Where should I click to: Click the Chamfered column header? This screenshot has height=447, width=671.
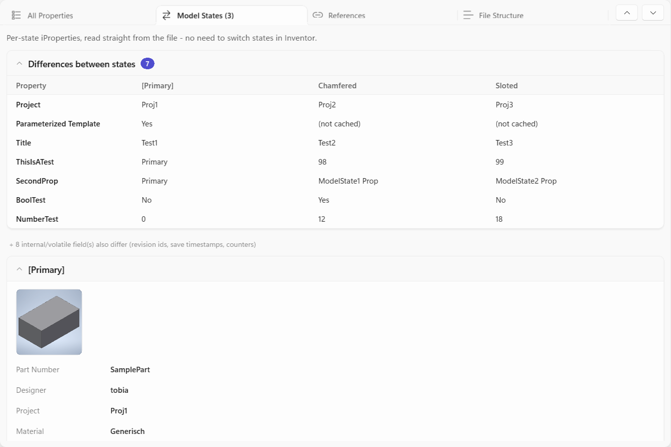(338, 86)
